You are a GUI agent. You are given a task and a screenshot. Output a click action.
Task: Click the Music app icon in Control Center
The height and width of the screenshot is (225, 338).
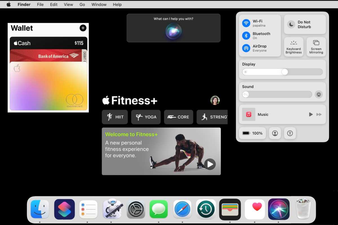pyautogui.click(x=249, y=114)
